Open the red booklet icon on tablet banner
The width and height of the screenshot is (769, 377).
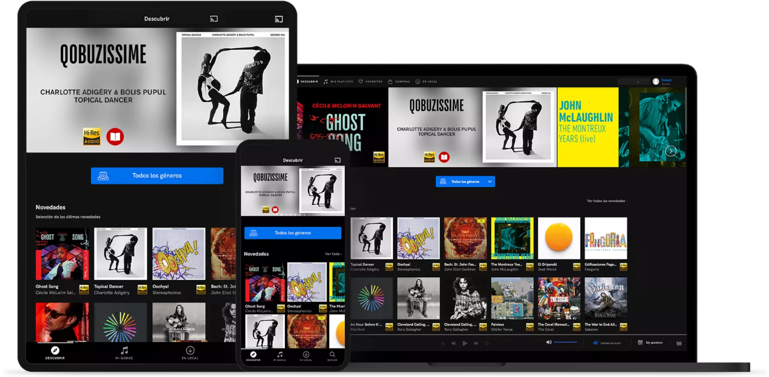[115, 137]
